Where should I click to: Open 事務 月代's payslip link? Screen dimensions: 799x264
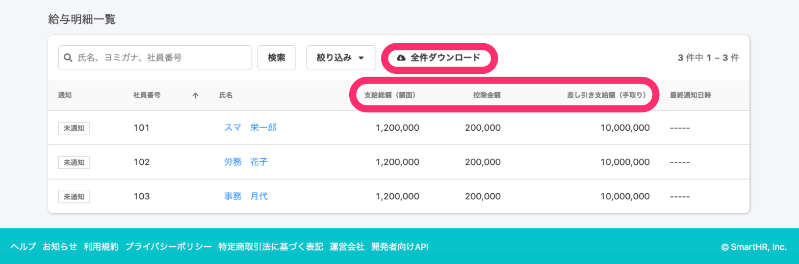[x=246, y=196]
